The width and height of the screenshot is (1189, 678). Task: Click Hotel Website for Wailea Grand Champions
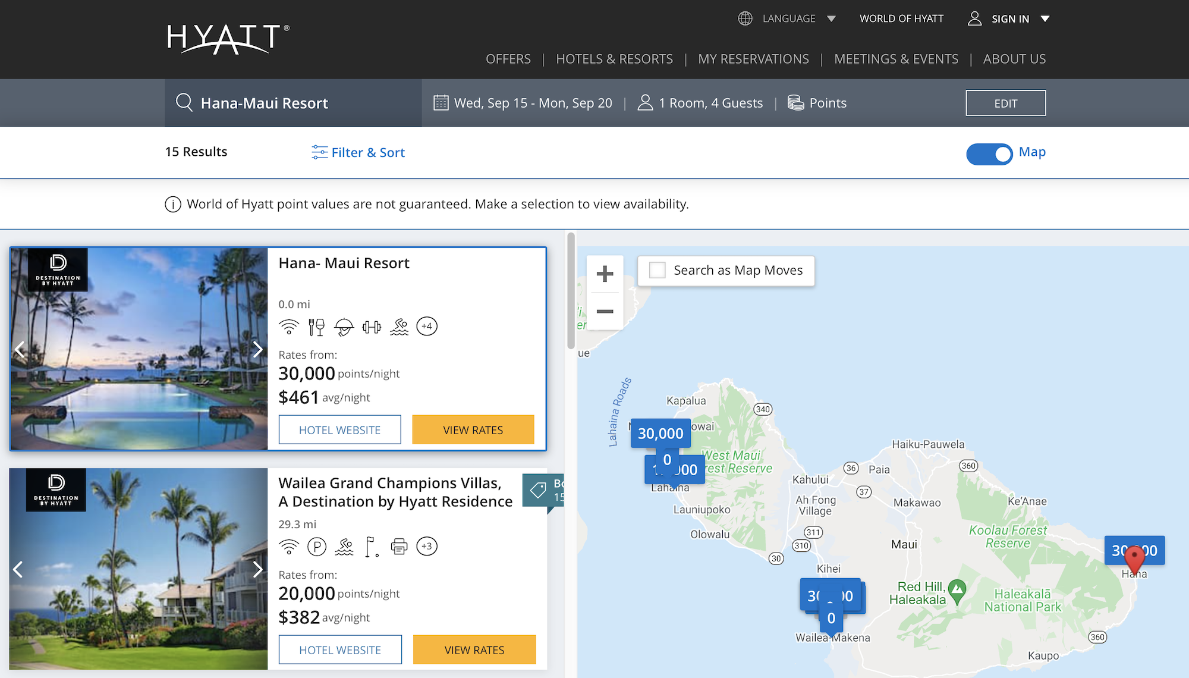click(340, 649)
